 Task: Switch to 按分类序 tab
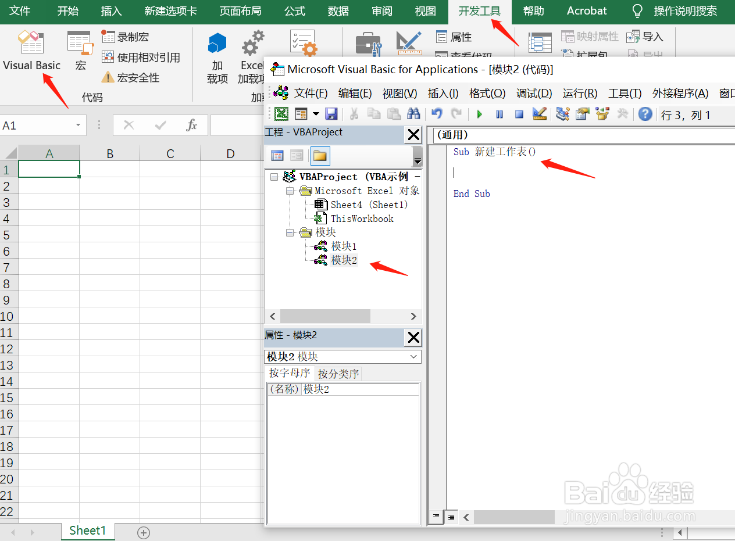338,374
